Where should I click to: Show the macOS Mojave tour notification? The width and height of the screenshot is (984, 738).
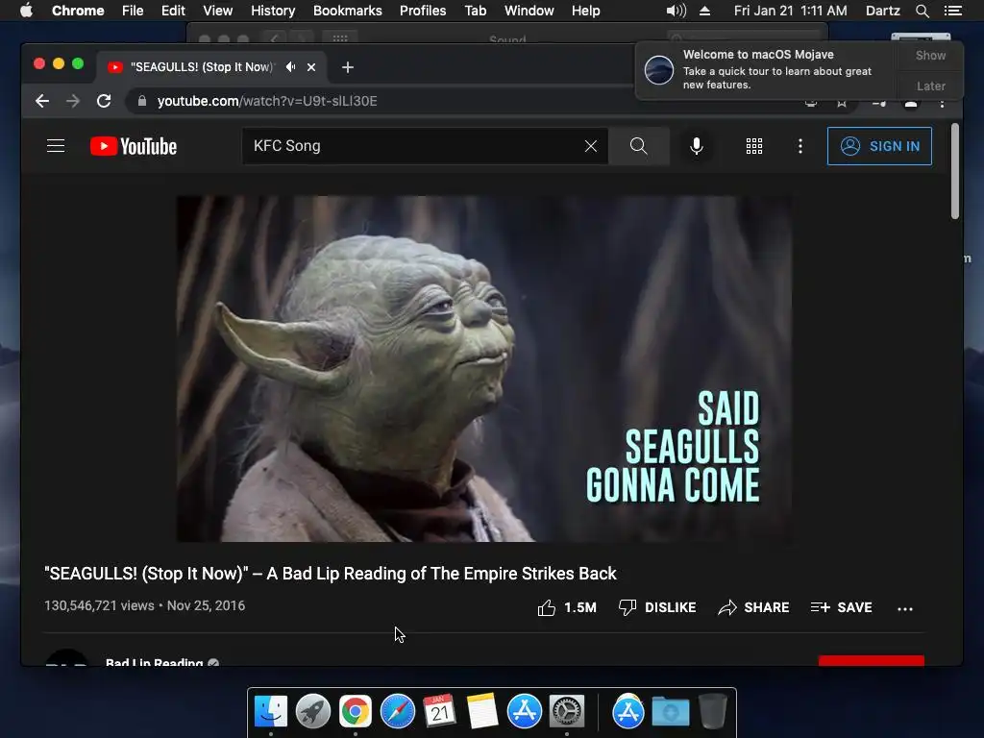point(930,55)
